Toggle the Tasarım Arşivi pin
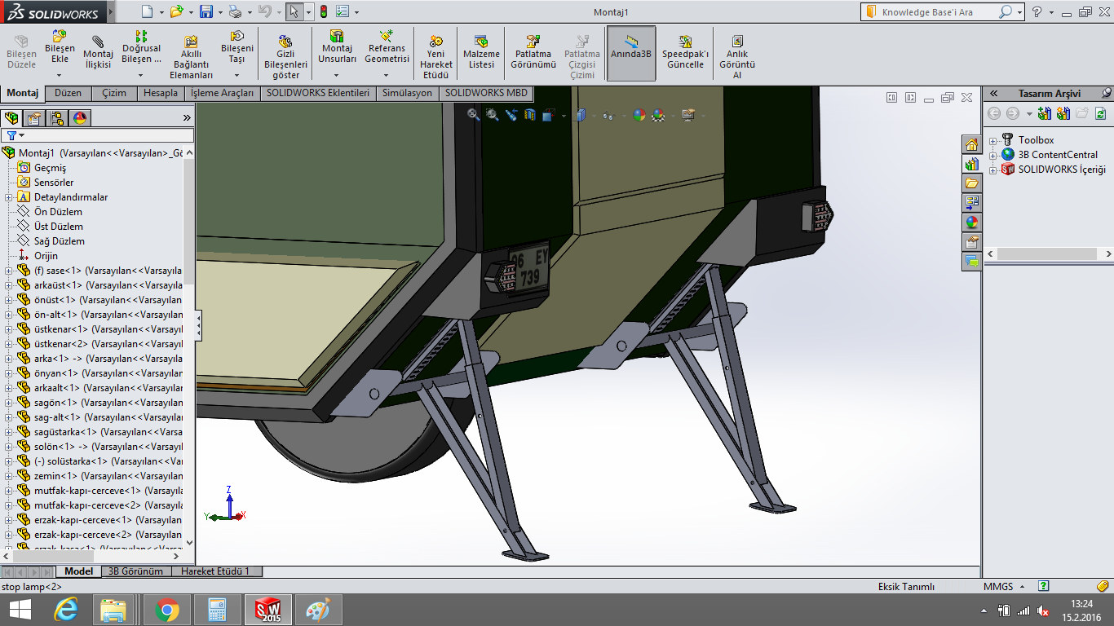 [x=1106, y=94]
